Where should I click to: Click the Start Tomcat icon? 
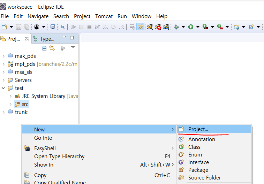tap(150, 27)
